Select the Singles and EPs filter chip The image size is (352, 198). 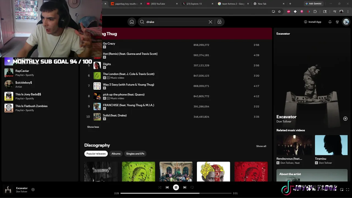point(135,154)
